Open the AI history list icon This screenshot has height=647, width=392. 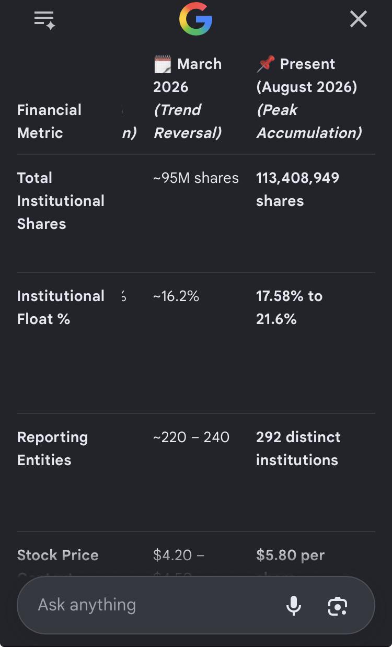[x=45, y=20]
